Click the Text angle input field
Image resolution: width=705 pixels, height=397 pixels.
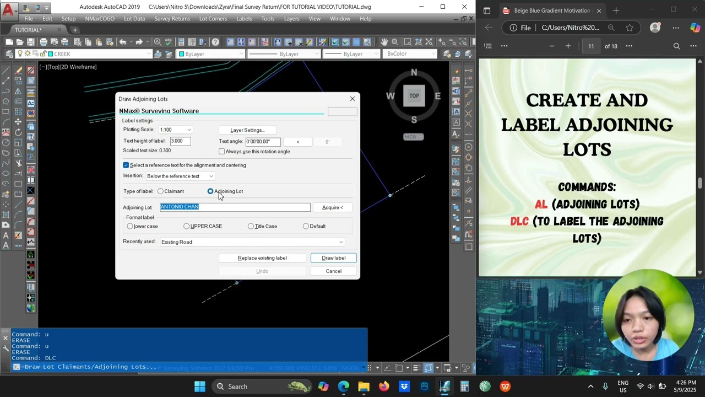(263, 142)
